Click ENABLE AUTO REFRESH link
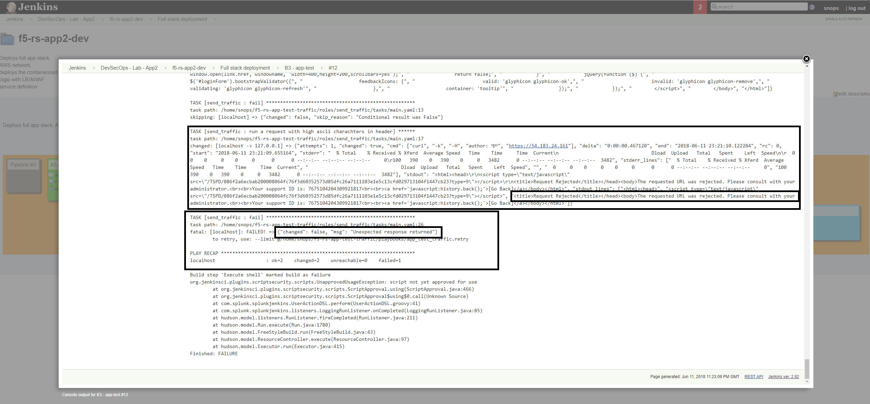The image size is (870, 404). pos(844,19)
